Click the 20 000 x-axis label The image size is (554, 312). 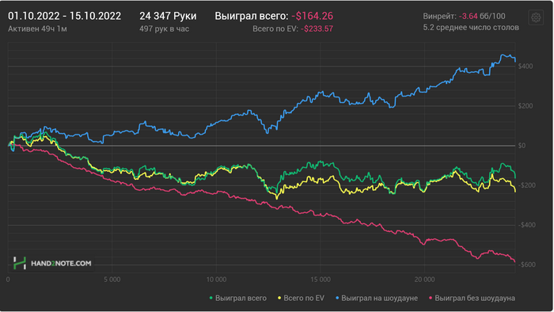point(425,280)
